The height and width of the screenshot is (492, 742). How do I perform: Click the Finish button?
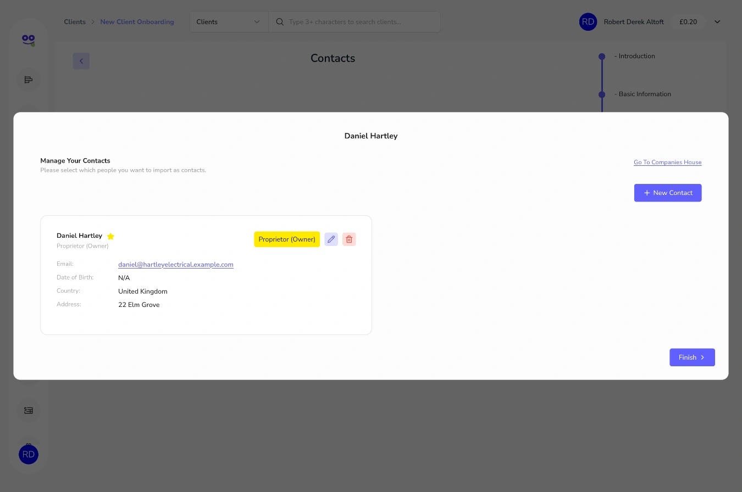pos(692,357)
